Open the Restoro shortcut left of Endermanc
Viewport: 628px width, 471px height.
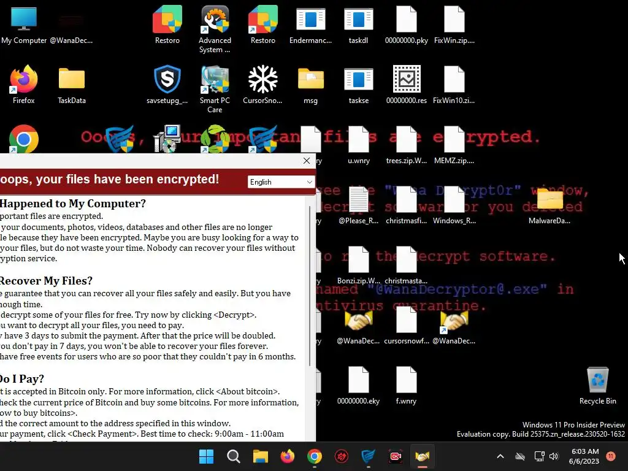[x=262, y=25]
